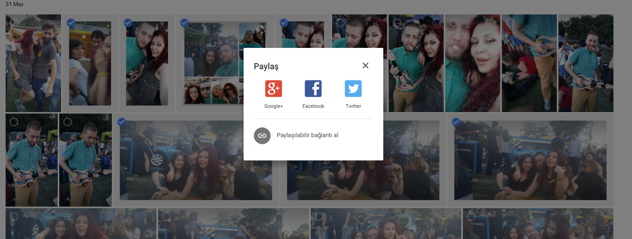Click the gray chain-link icon in Paylaş dialog

point(262,135)
